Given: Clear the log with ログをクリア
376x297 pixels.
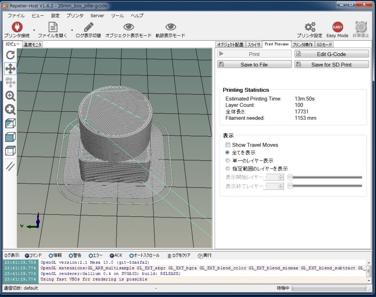Looking at the screenshot, I should click(179, 256).
